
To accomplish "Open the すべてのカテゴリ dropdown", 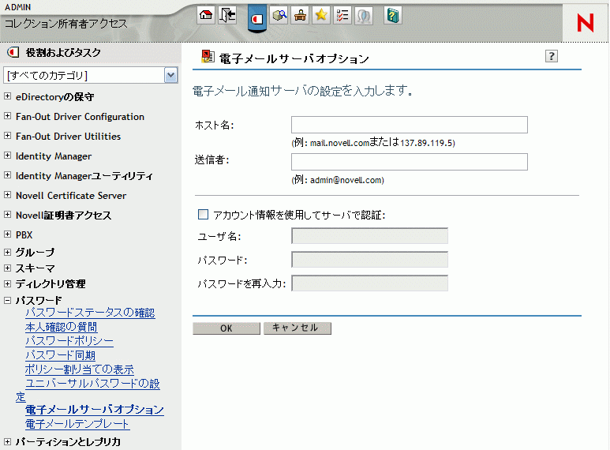I will pyautogui.click(x=170, y=75).
